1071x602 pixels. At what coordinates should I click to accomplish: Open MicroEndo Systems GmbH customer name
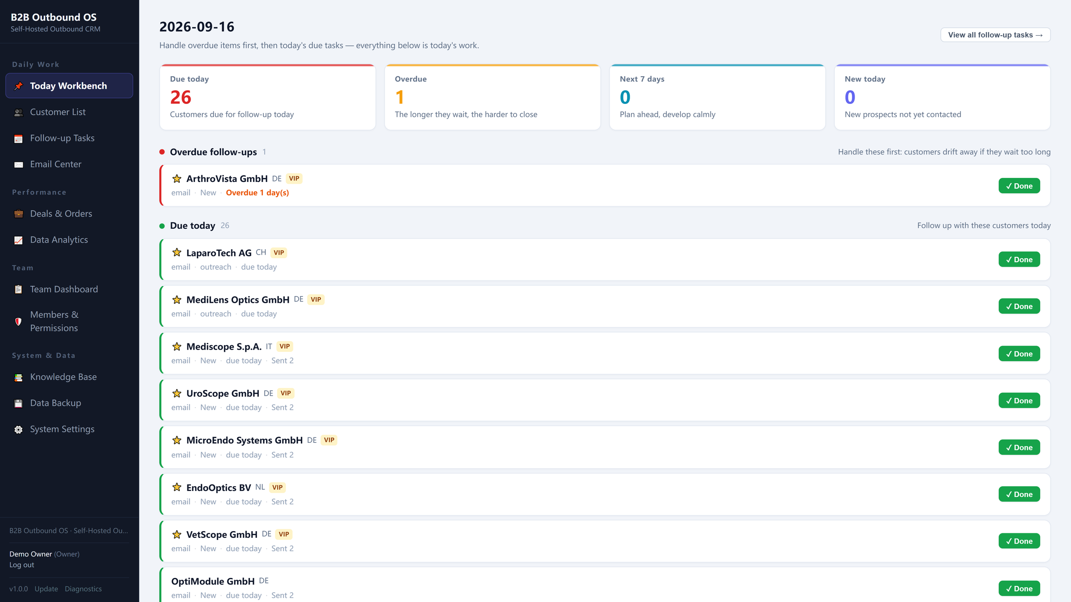click(x=244, y=441)
